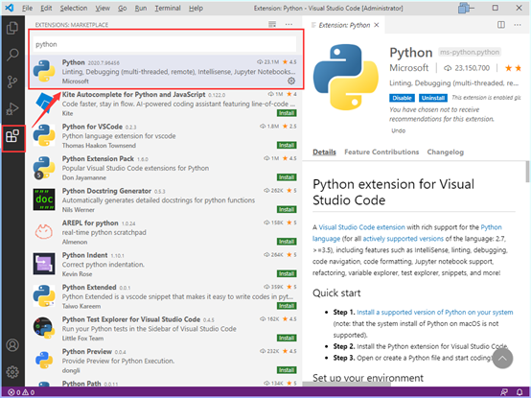Install Python Preview extension
531x398 pixels.
click(x=287, y=370)
